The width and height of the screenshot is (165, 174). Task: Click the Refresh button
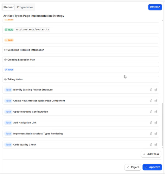point(155,7)
